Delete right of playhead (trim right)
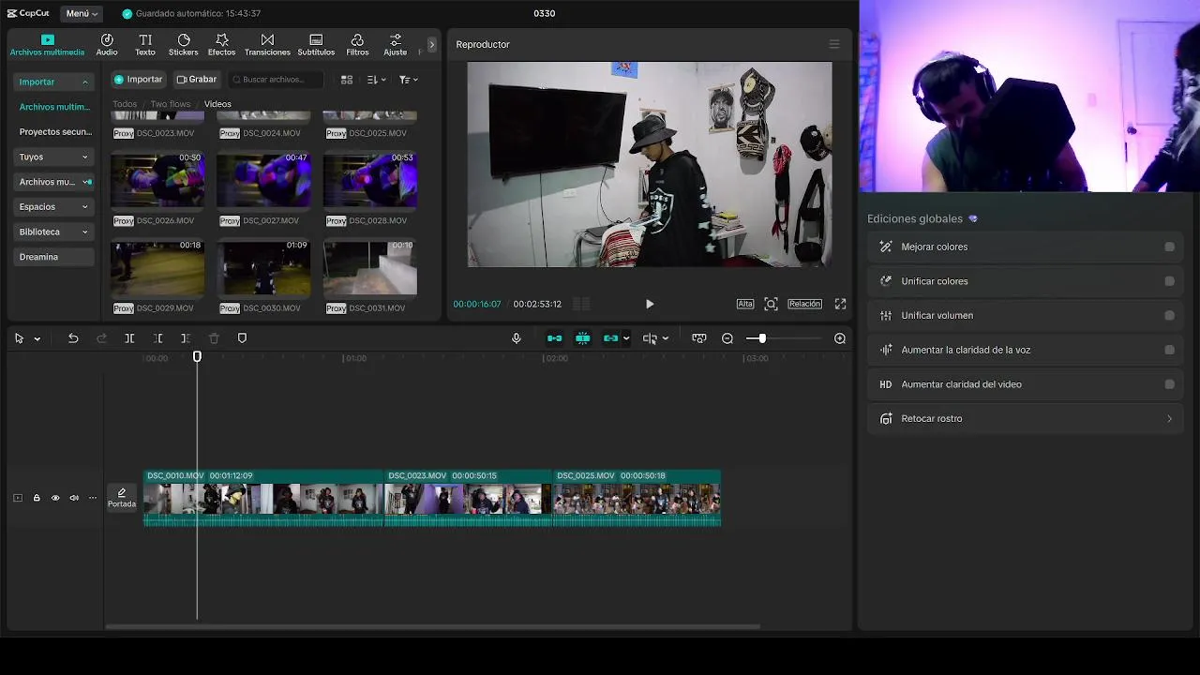Viewport: 1200px width, 675px height. pyautogui.click(x=186, y=338)
